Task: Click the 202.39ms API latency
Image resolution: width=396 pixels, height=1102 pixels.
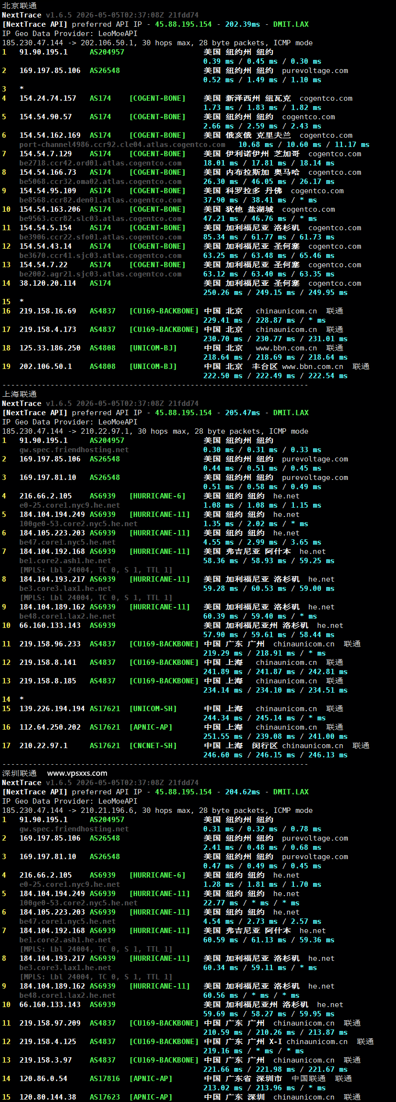Action: [243, 24]
